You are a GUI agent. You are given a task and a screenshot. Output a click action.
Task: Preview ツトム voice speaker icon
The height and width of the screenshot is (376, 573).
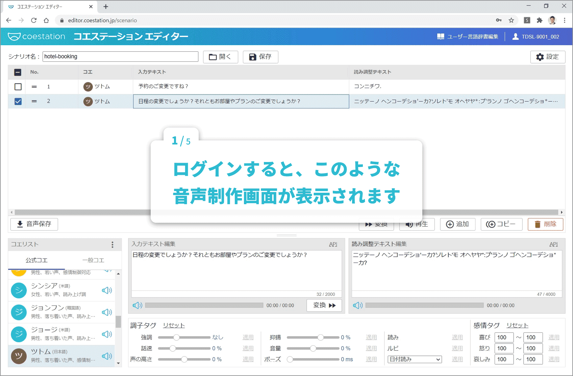coord(107,356)
